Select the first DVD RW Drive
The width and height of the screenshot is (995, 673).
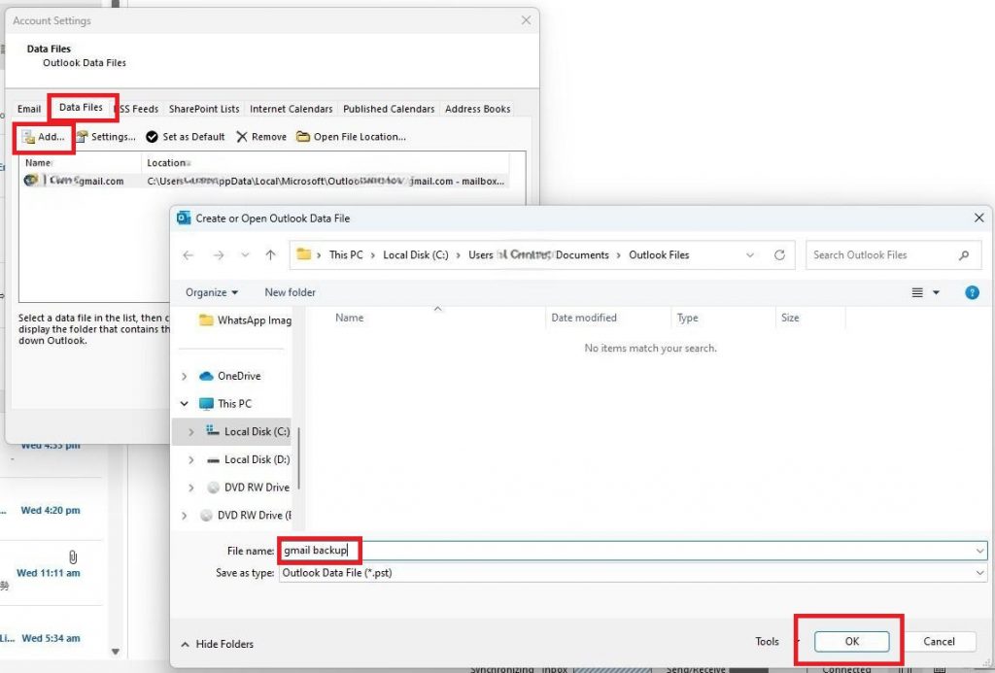[248, 488]
